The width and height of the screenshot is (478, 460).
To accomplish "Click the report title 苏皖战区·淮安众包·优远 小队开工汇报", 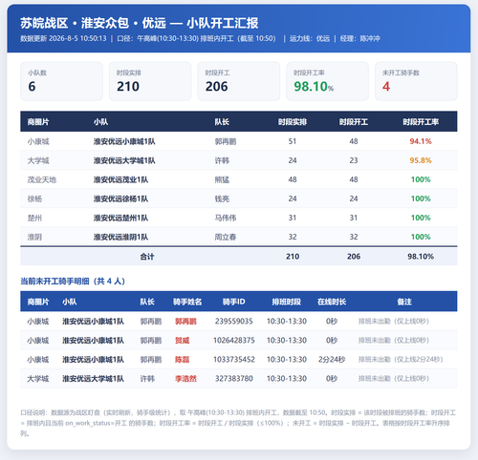I will 140,23.
